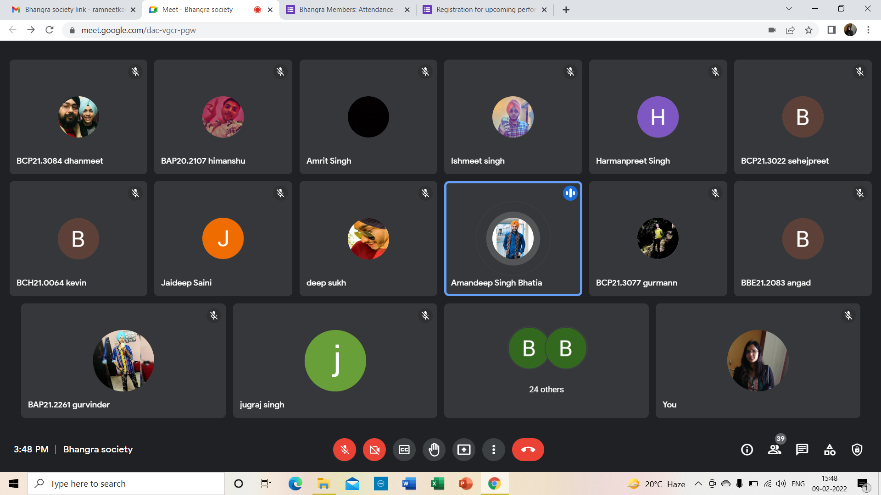881x495 pixels.
Task: Open meeting details info icon
Action: tap(747, 450)
